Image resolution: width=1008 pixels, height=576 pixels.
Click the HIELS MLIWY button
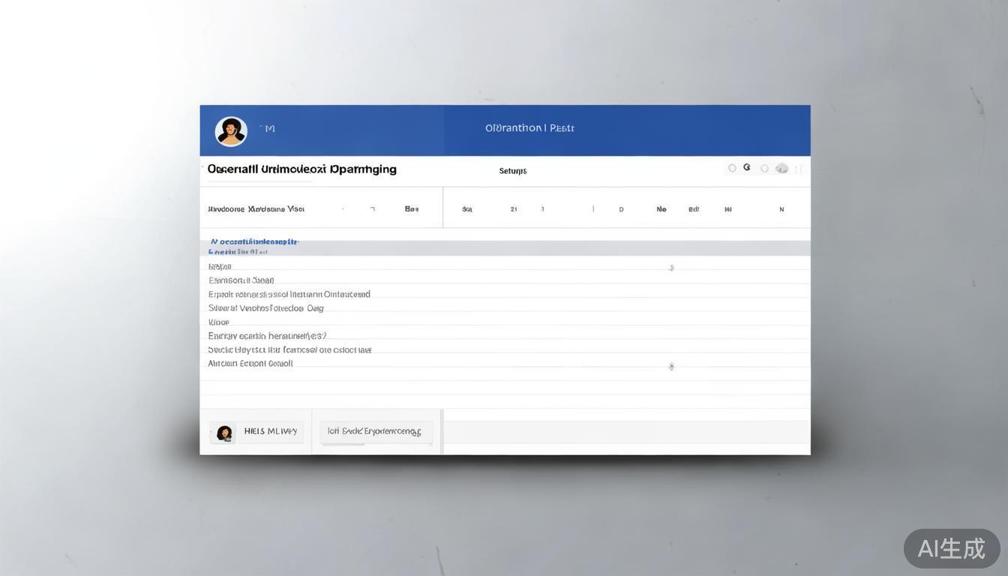click(x=270, y=432)
